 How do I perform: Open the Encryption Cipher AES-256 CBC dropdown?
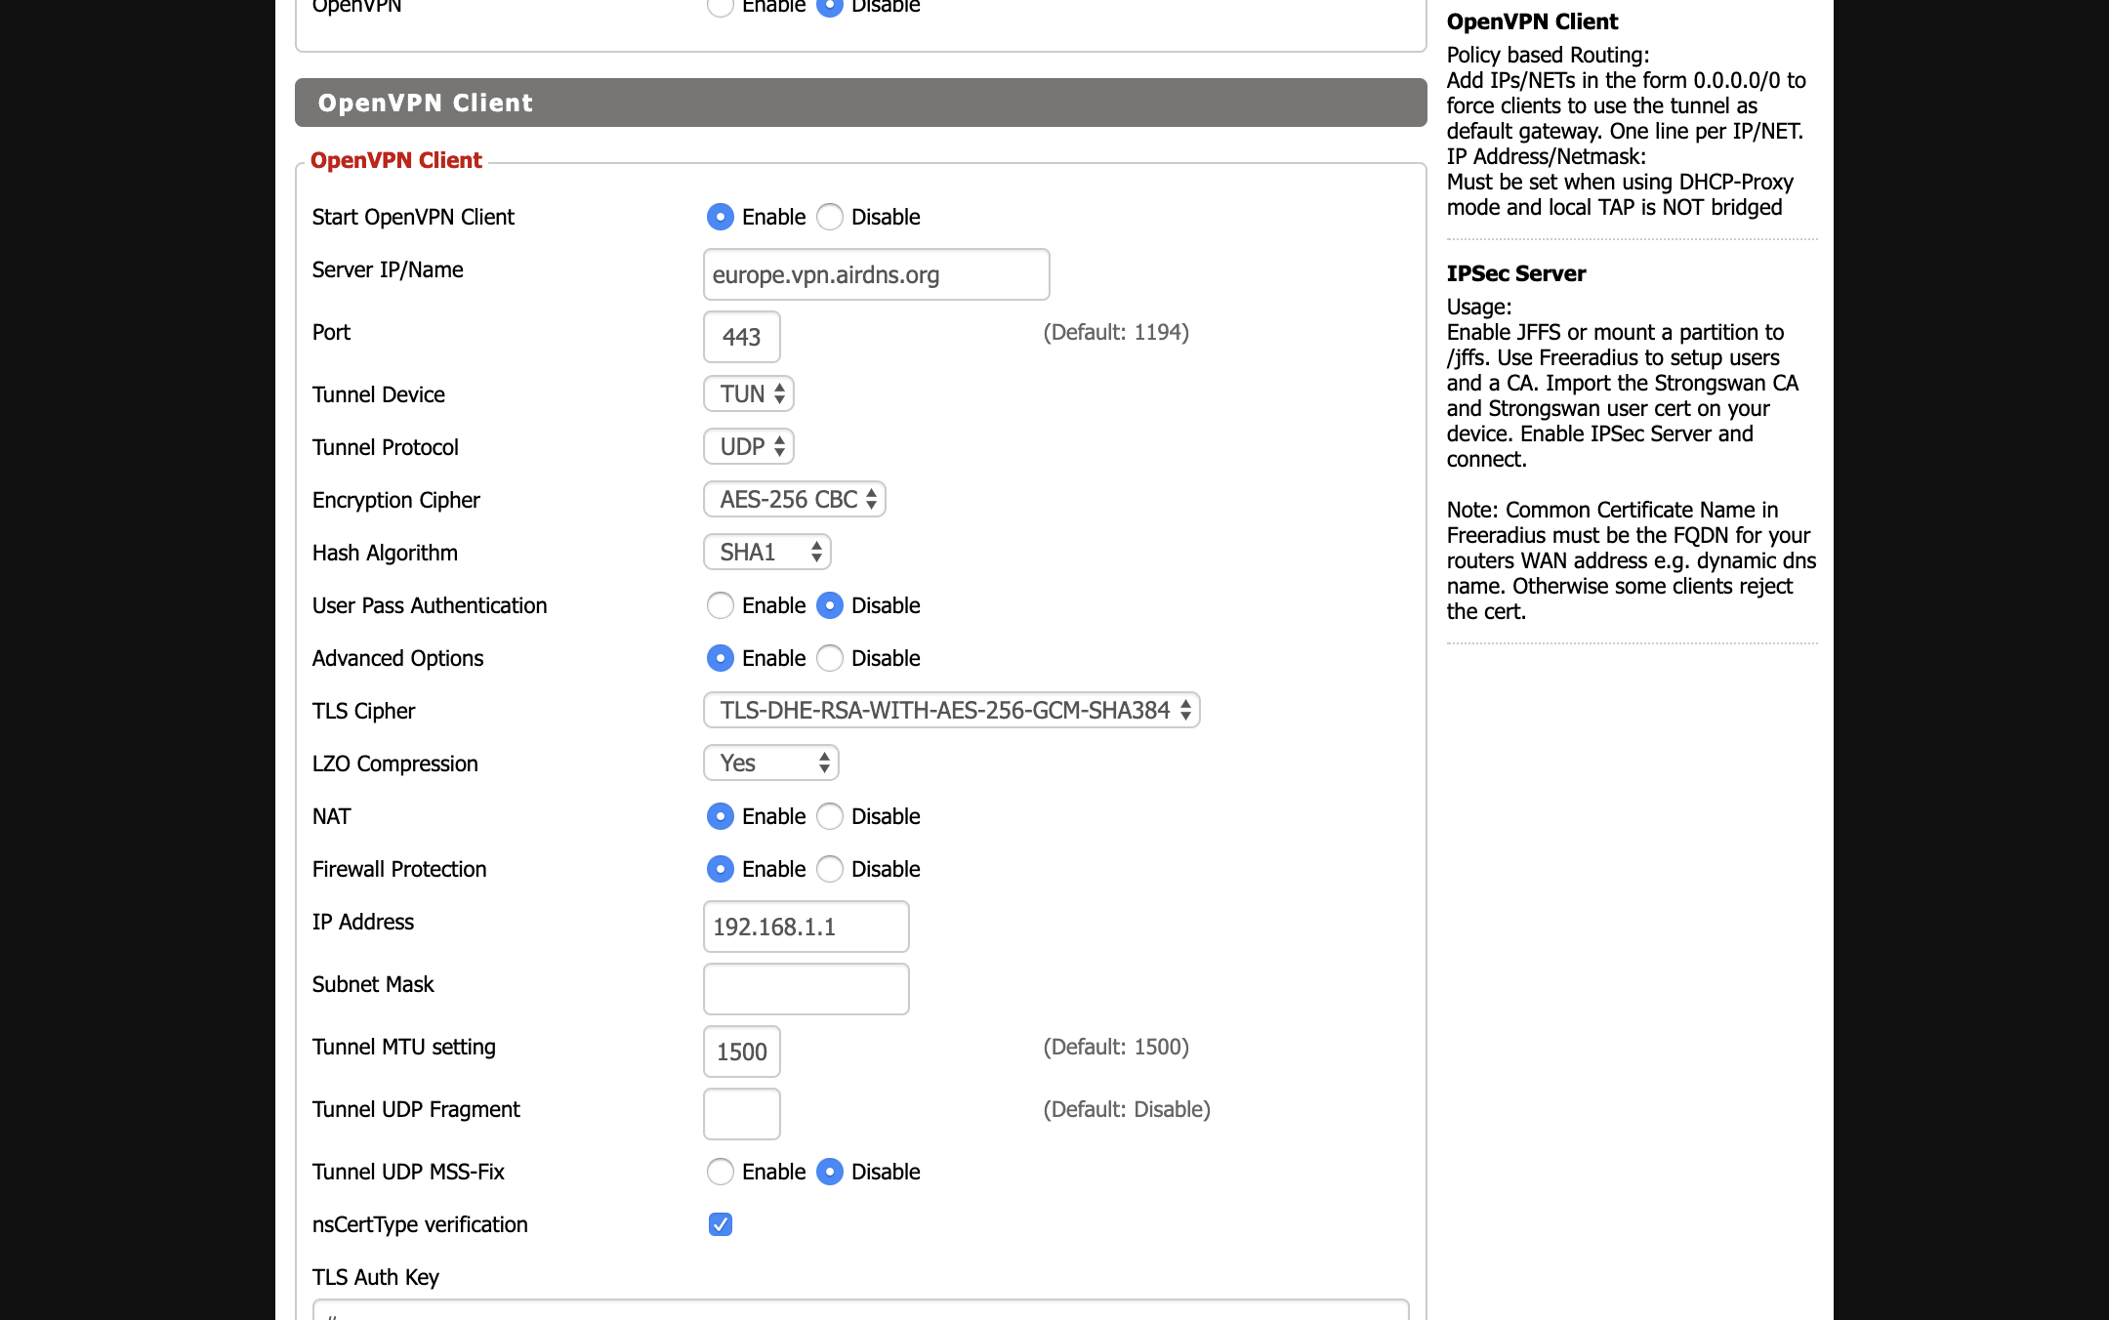point(795,499)
